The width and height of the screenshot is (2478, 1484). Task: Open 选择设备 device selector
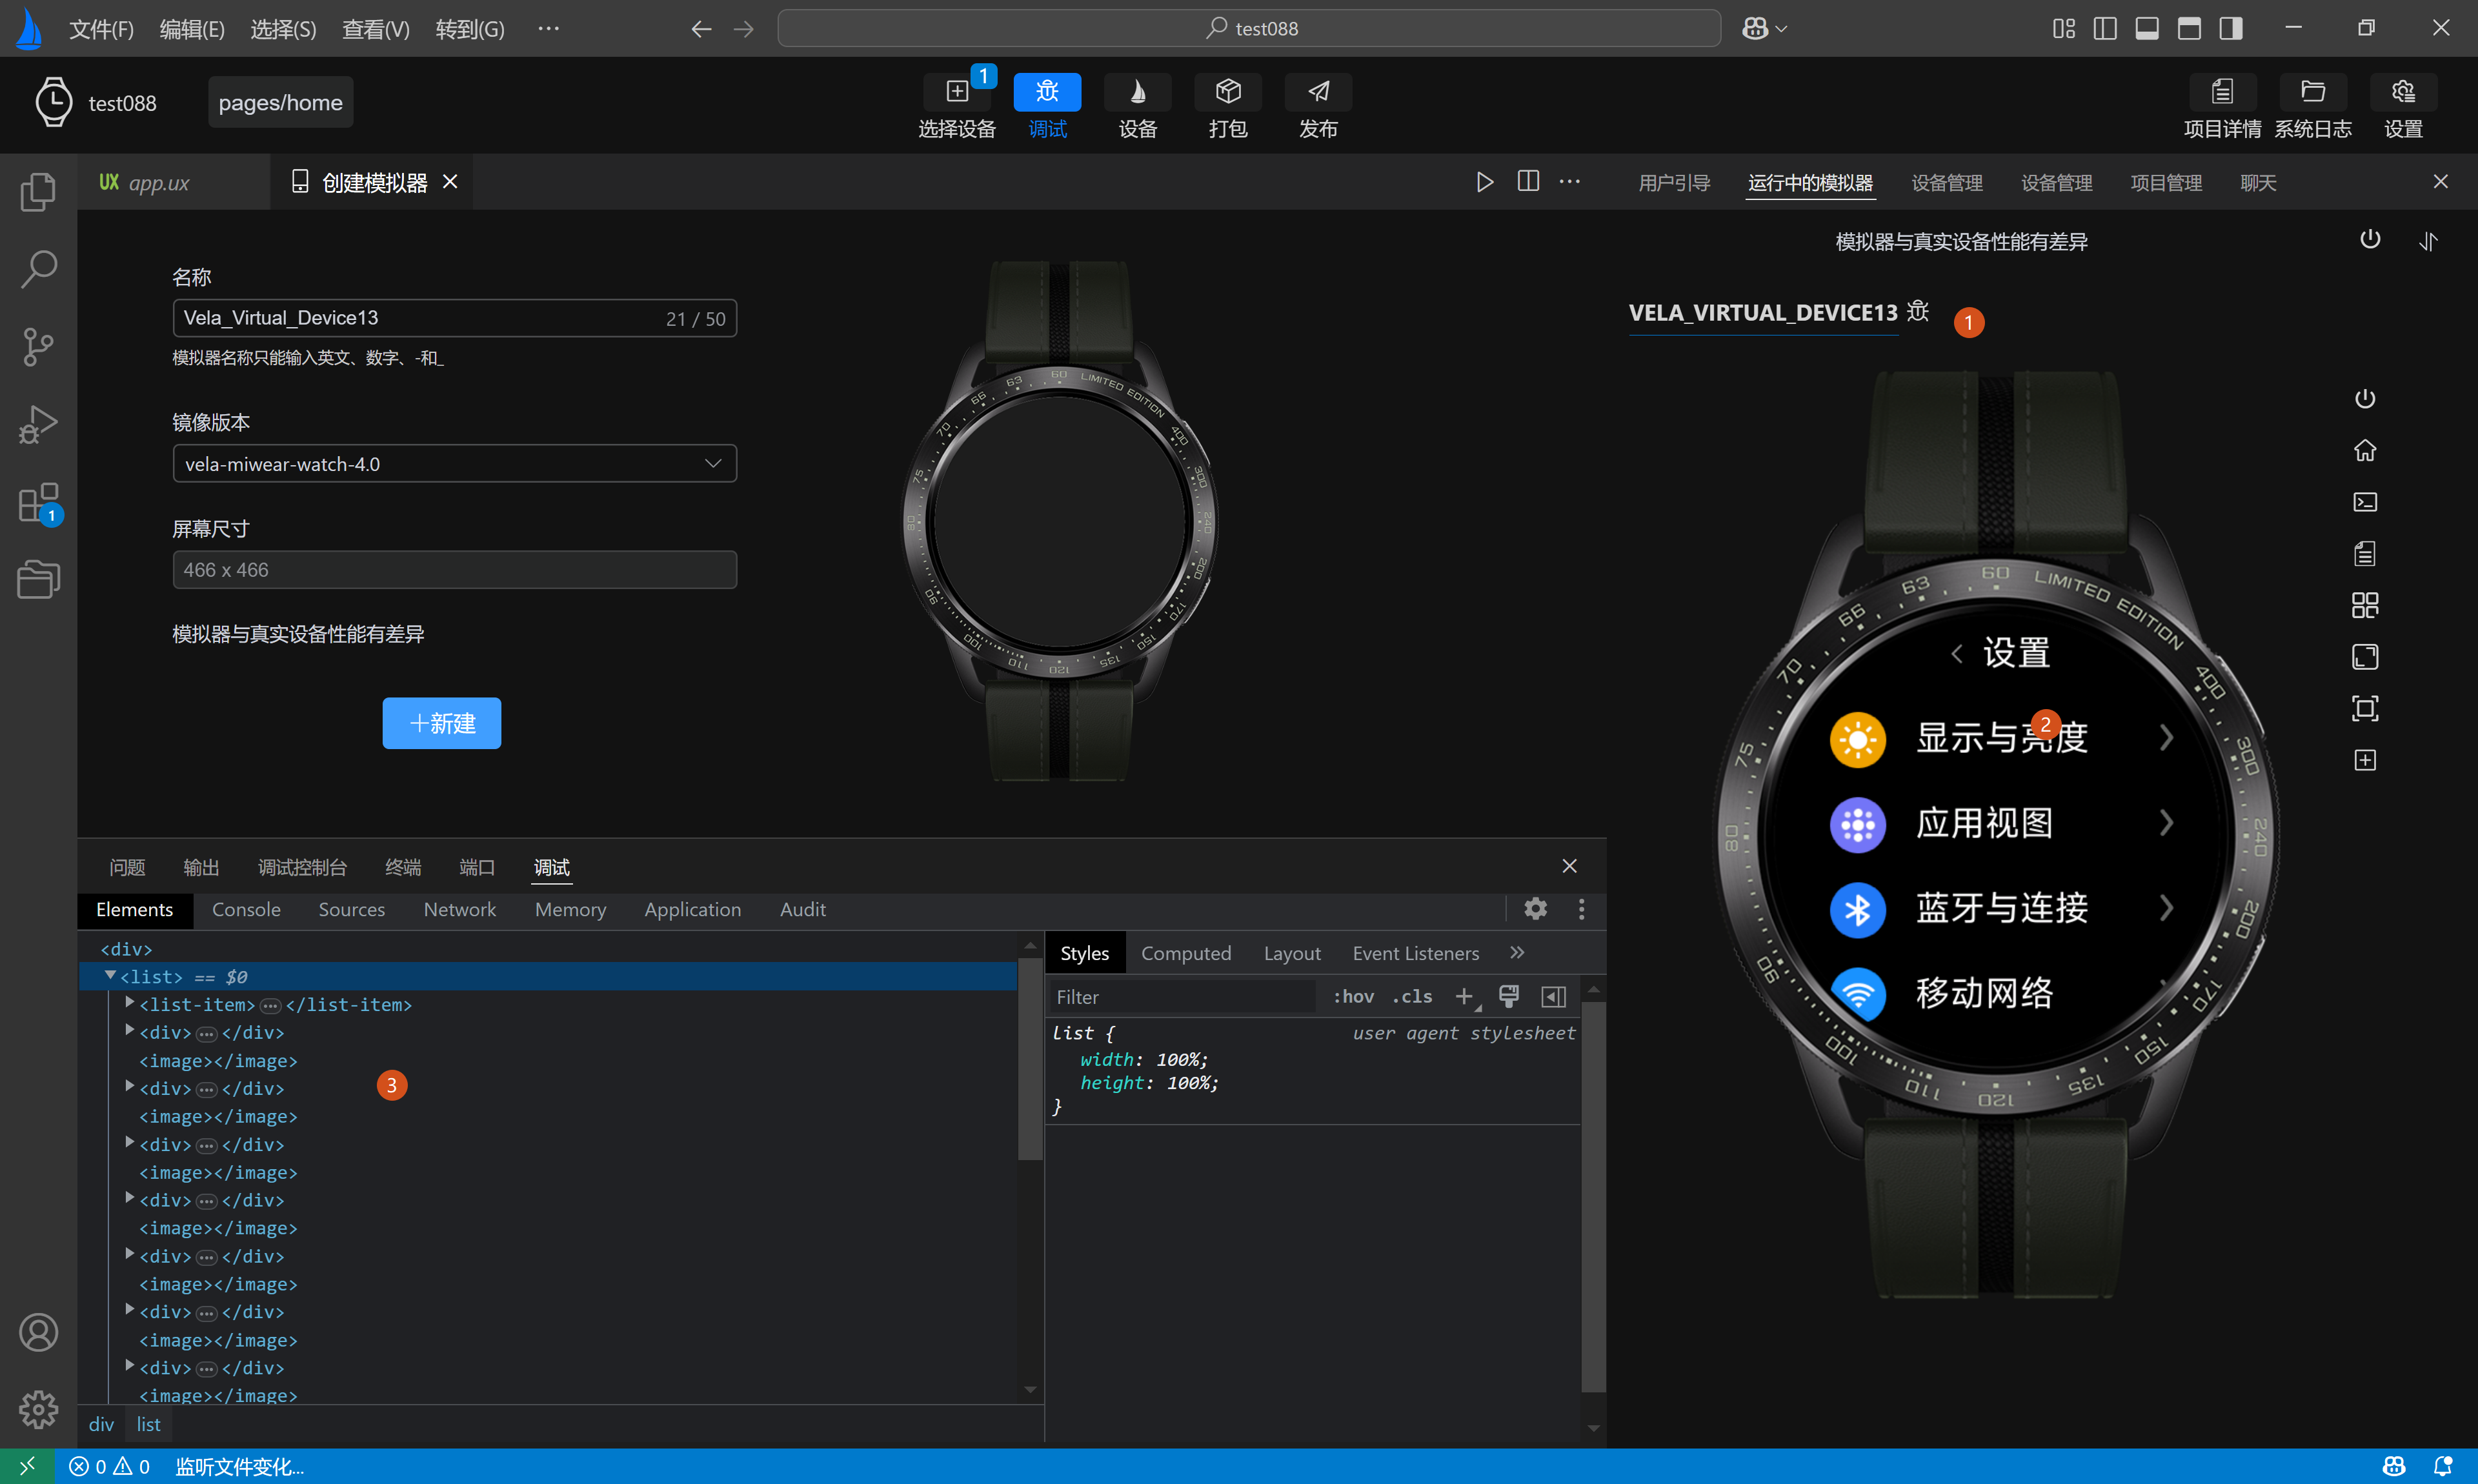click(956, 92)
